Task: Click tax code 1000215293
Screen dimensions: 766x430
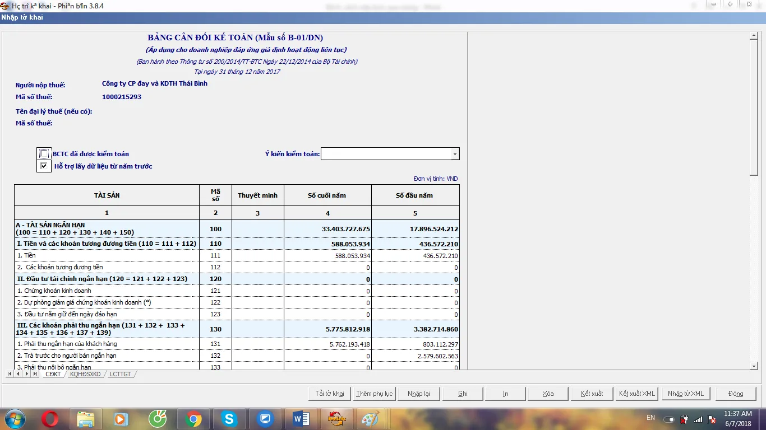Action: (x=122, y=97)
